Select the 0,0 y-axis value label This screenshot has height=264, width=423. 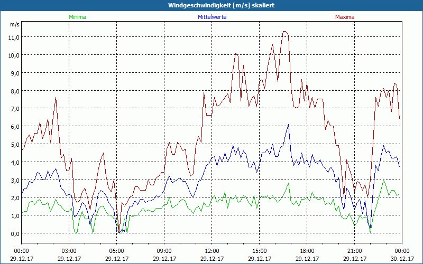pos(13,233)
